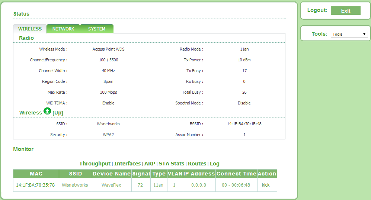Click the Radio section heading
Screen dimensions: 371x200
click(26, 38)
